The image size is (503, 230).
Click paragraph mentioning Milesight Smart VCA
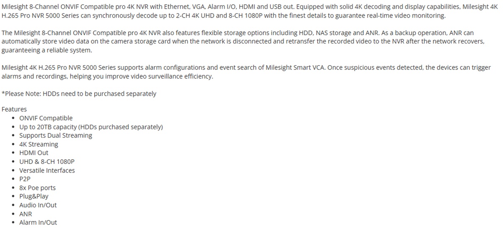[x=246, y=72]
